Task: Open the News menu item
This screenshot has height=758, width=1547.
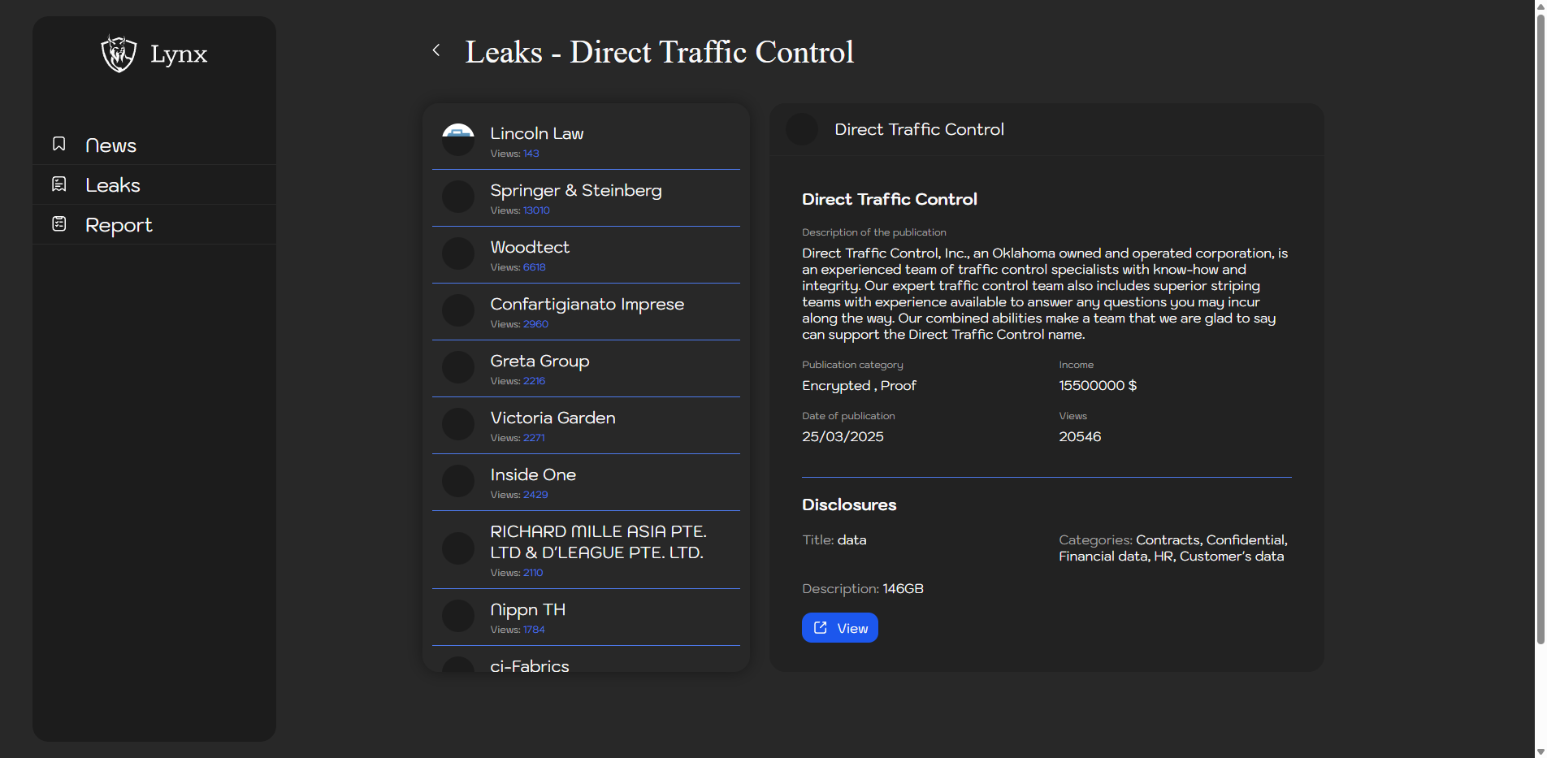Action: 110,145
